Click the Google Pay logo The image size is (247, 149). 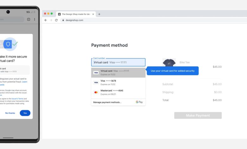(139, 102)
